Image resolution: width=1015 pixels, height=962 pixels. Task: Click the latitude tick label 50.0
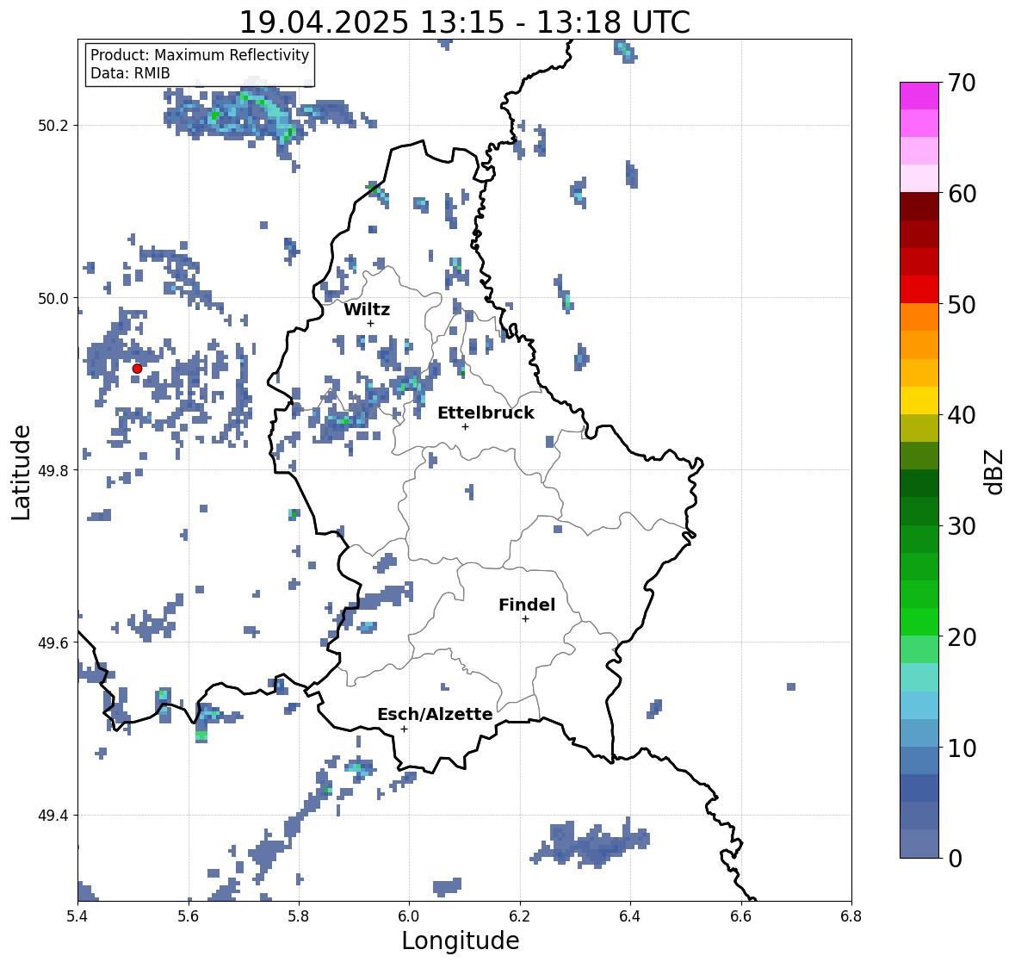[x=53, y=299]
